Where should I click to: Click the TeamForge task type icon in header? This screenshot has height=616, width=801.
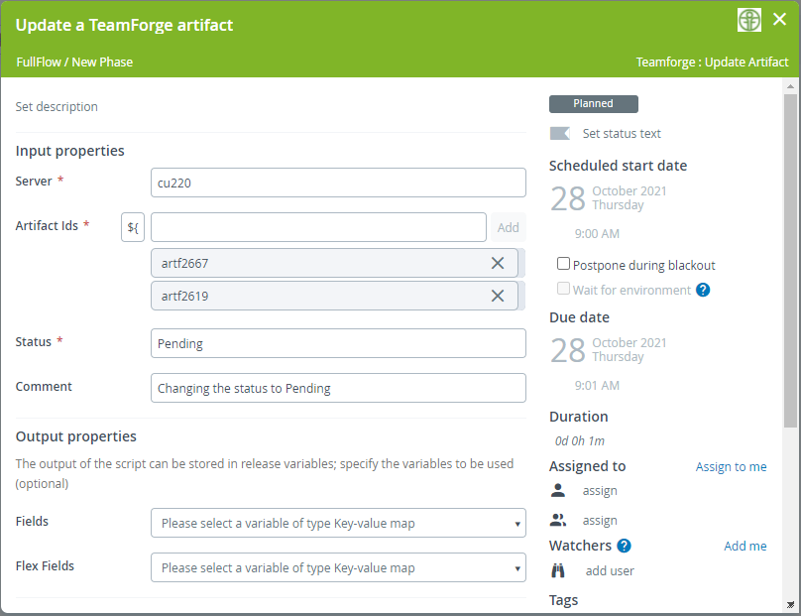[749, 20]
